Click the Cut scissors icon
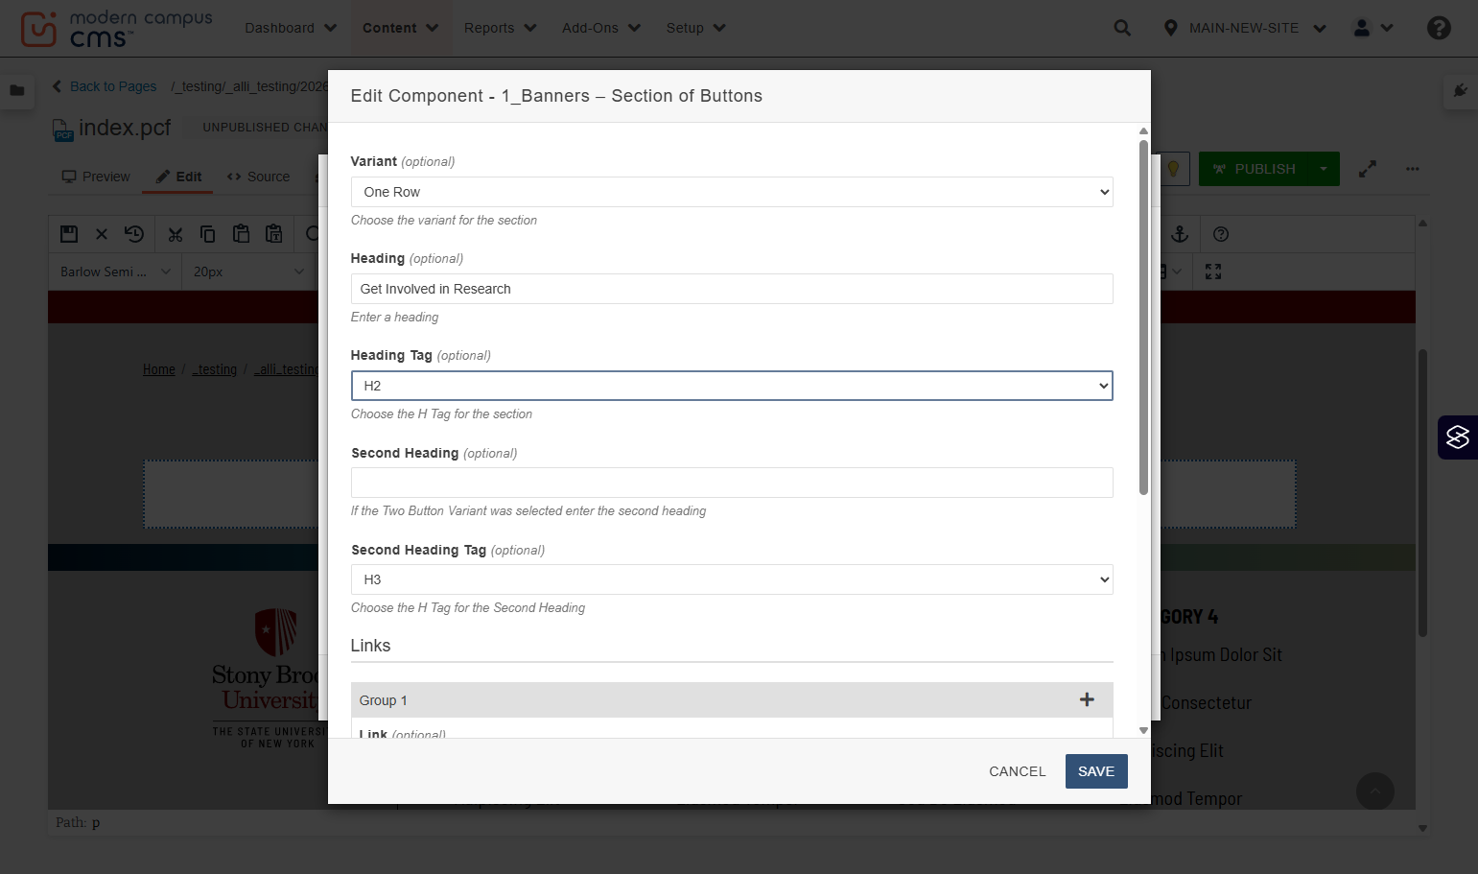 pos(176,234)
